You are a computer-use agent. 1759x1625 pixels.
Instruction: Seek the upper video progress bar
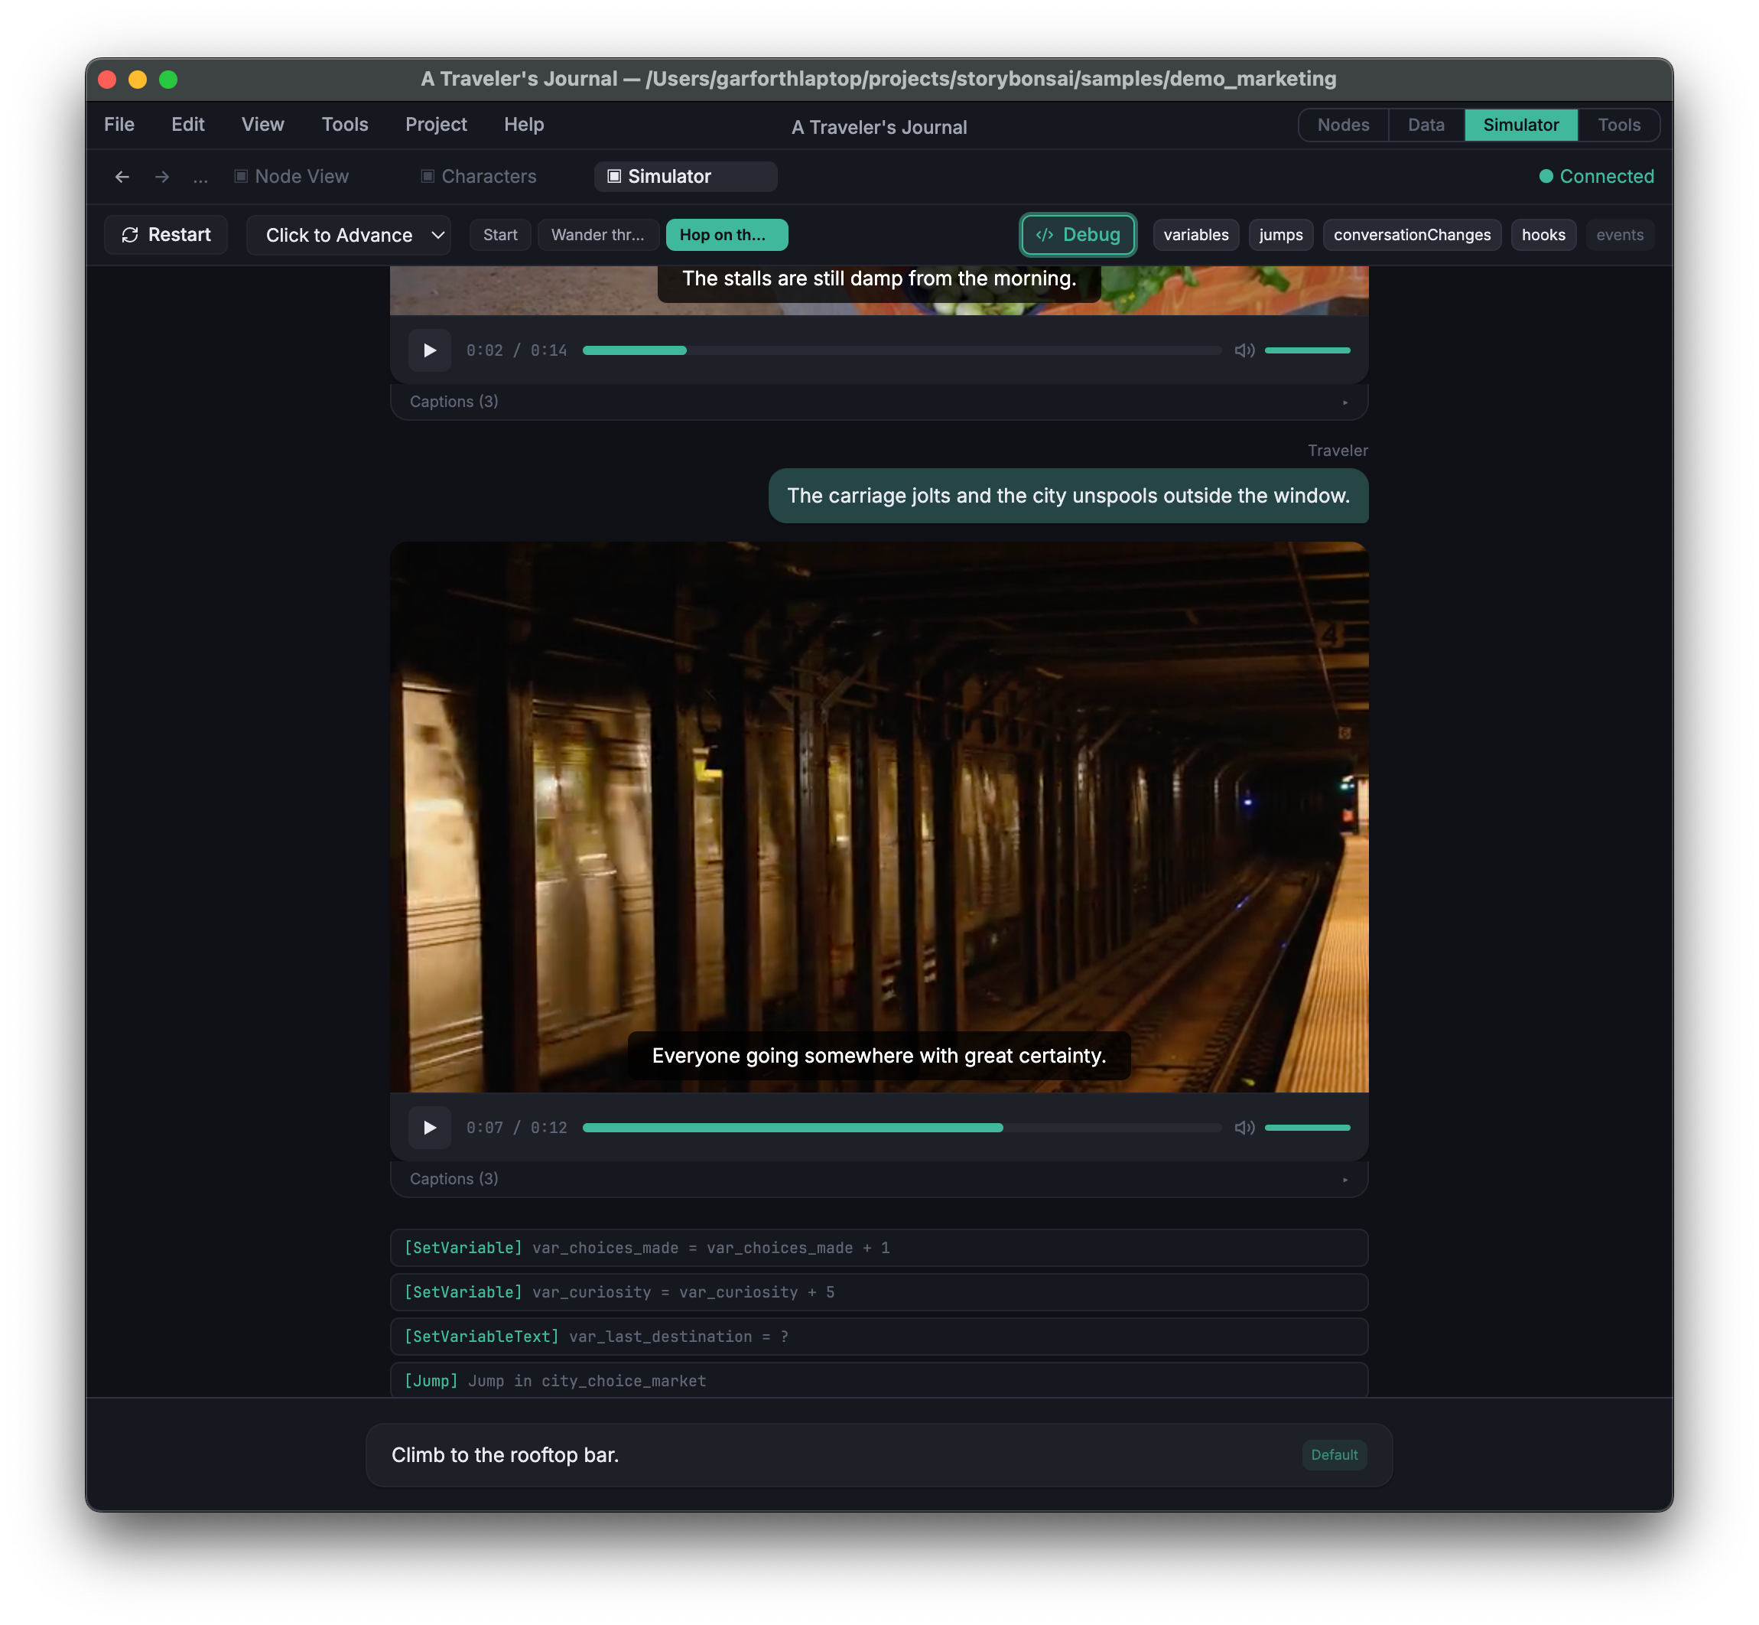pos(902,350)
